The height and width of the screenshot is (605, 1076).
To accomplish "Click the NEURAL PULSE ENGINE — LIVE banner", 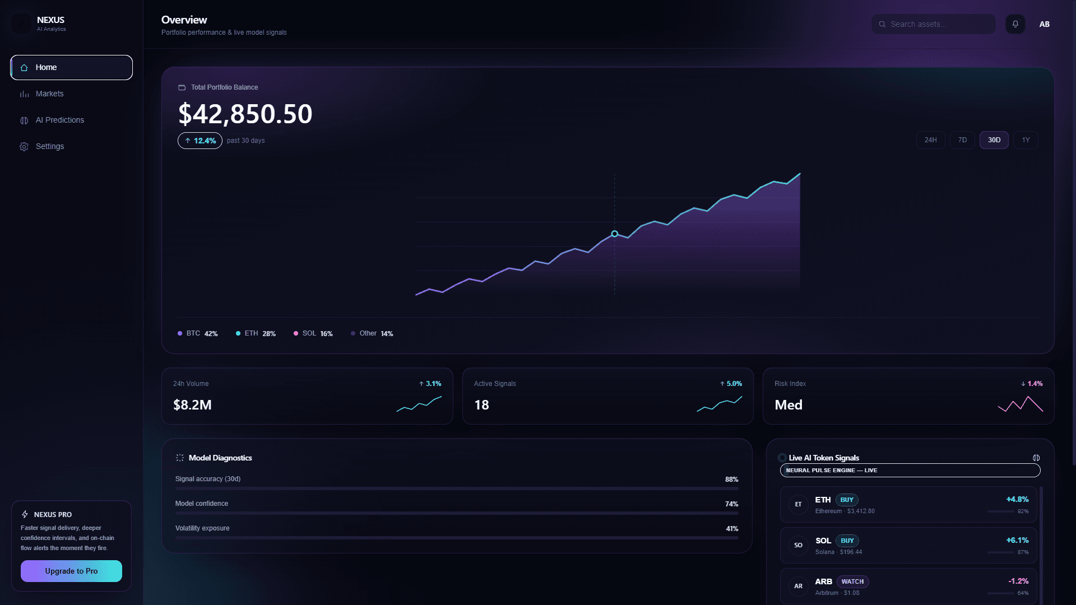I will click(910, 471).
